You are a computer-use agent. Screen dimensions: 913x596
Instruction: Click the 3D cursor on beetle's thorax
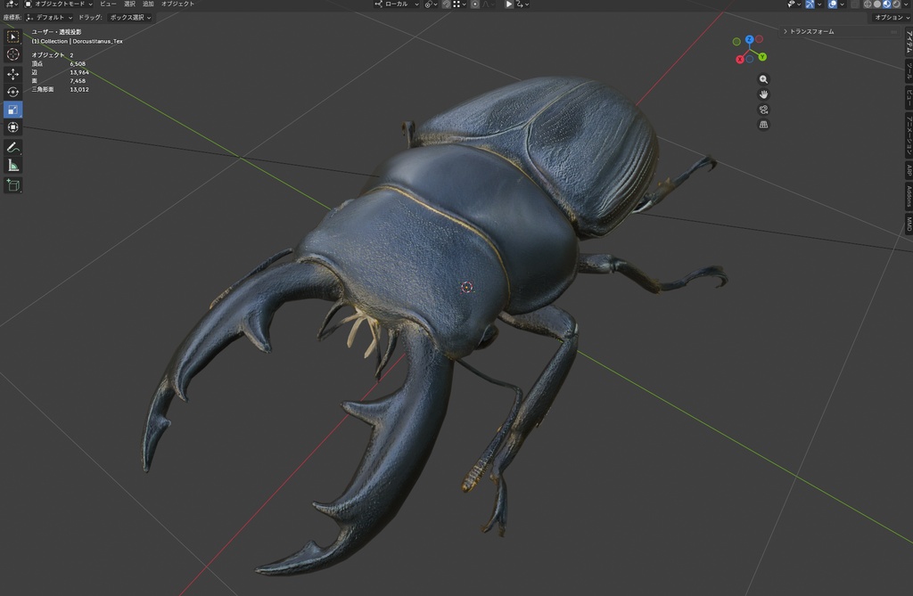[467, 287]
